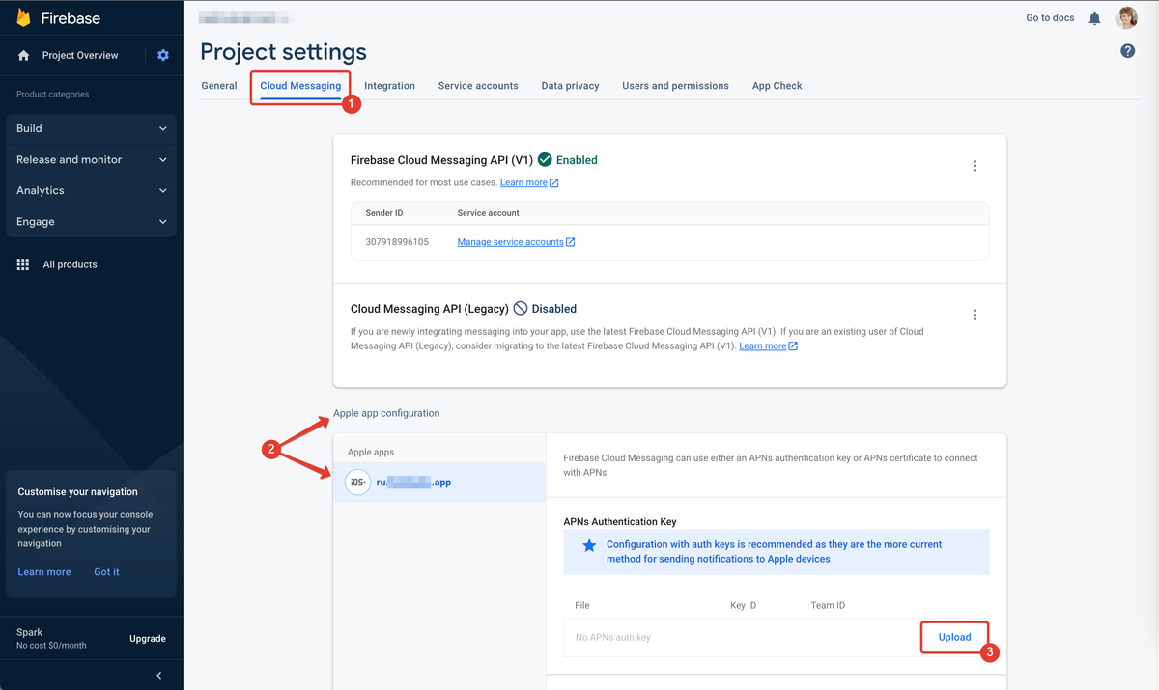Go to the Service accounts tab
The width and height of the screenshot is (1159, 690).
point(478,86)
